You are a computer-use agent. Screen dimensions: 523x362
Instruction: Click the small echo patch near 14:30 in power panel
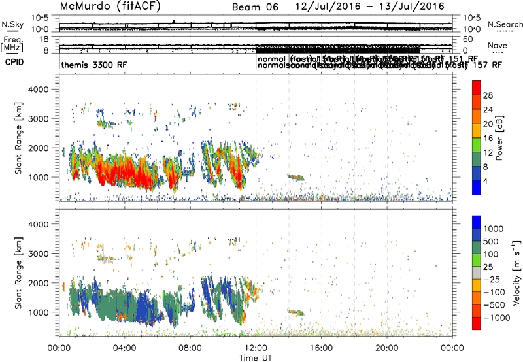(296, 177)
